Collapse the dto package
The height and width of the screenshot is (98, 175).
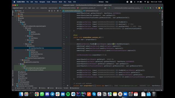coord(26,30)
